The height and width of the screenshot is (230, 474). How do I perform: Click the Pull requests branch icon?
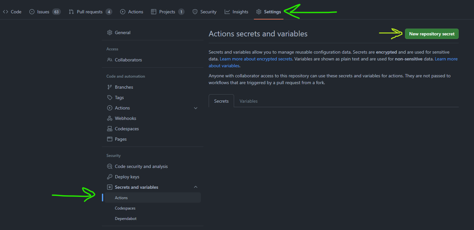[x=71, y=12]
